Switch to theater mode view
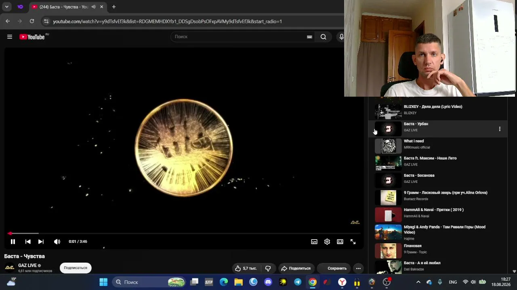Screen dimensions: 517x290 tap(340, 242)
